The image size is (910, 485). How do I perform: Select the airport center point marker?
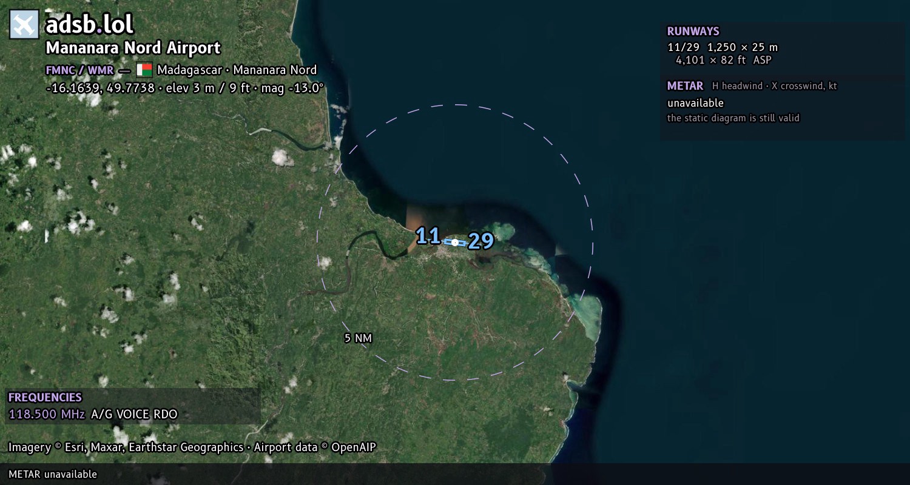455,242
